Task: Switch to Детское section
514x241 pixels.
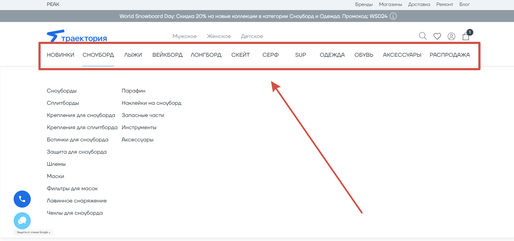Action: [252, 36]
